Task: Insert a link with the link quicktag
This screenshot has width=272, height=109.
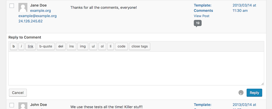Action: [30, 46]
